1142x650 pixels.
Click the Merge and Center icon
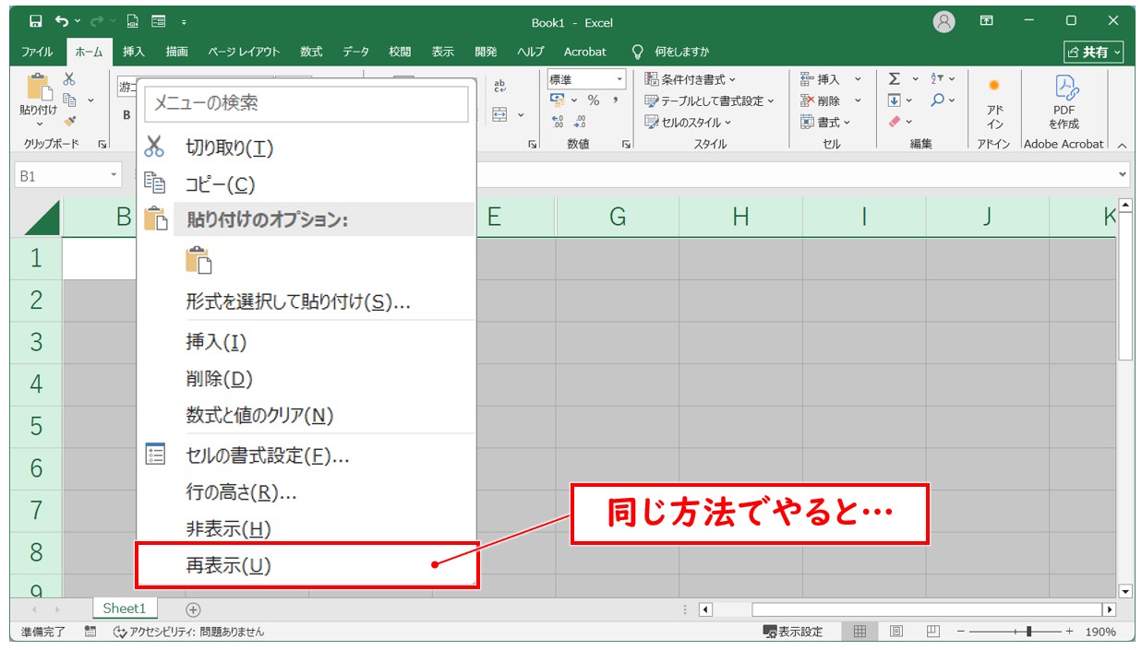point(500,115)
